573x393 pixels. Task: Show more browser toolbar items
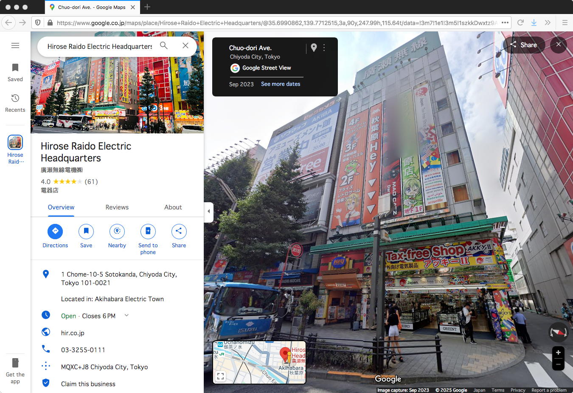[548, 23]
